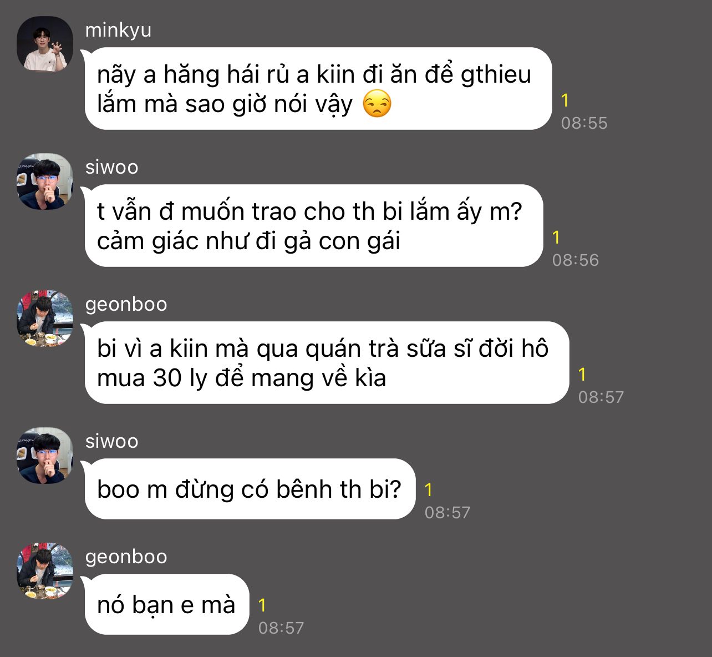Click the last geonboo username label
Image resolution: width=712 pixels, height=657 pixels.
click(x=126, y=557)
